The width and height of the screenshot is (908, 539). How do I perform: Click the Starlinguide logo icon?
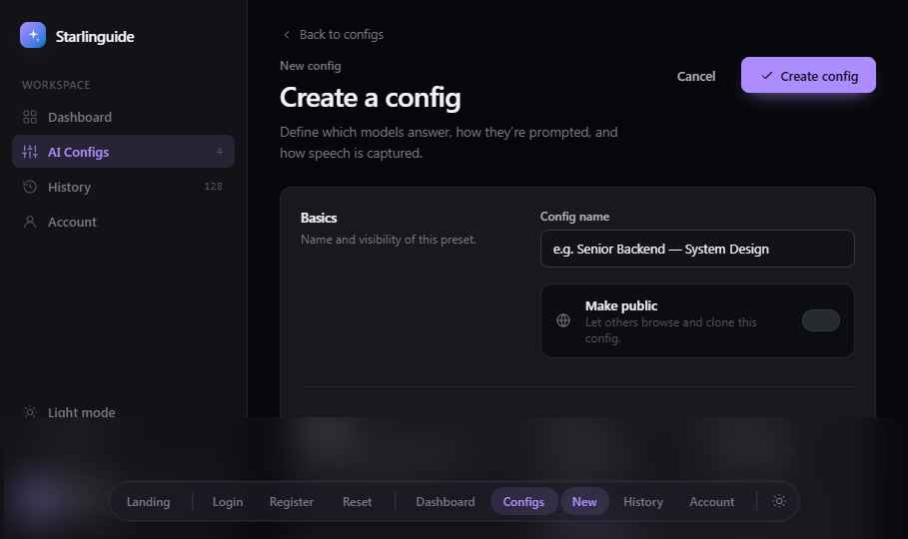click(33, 35)
